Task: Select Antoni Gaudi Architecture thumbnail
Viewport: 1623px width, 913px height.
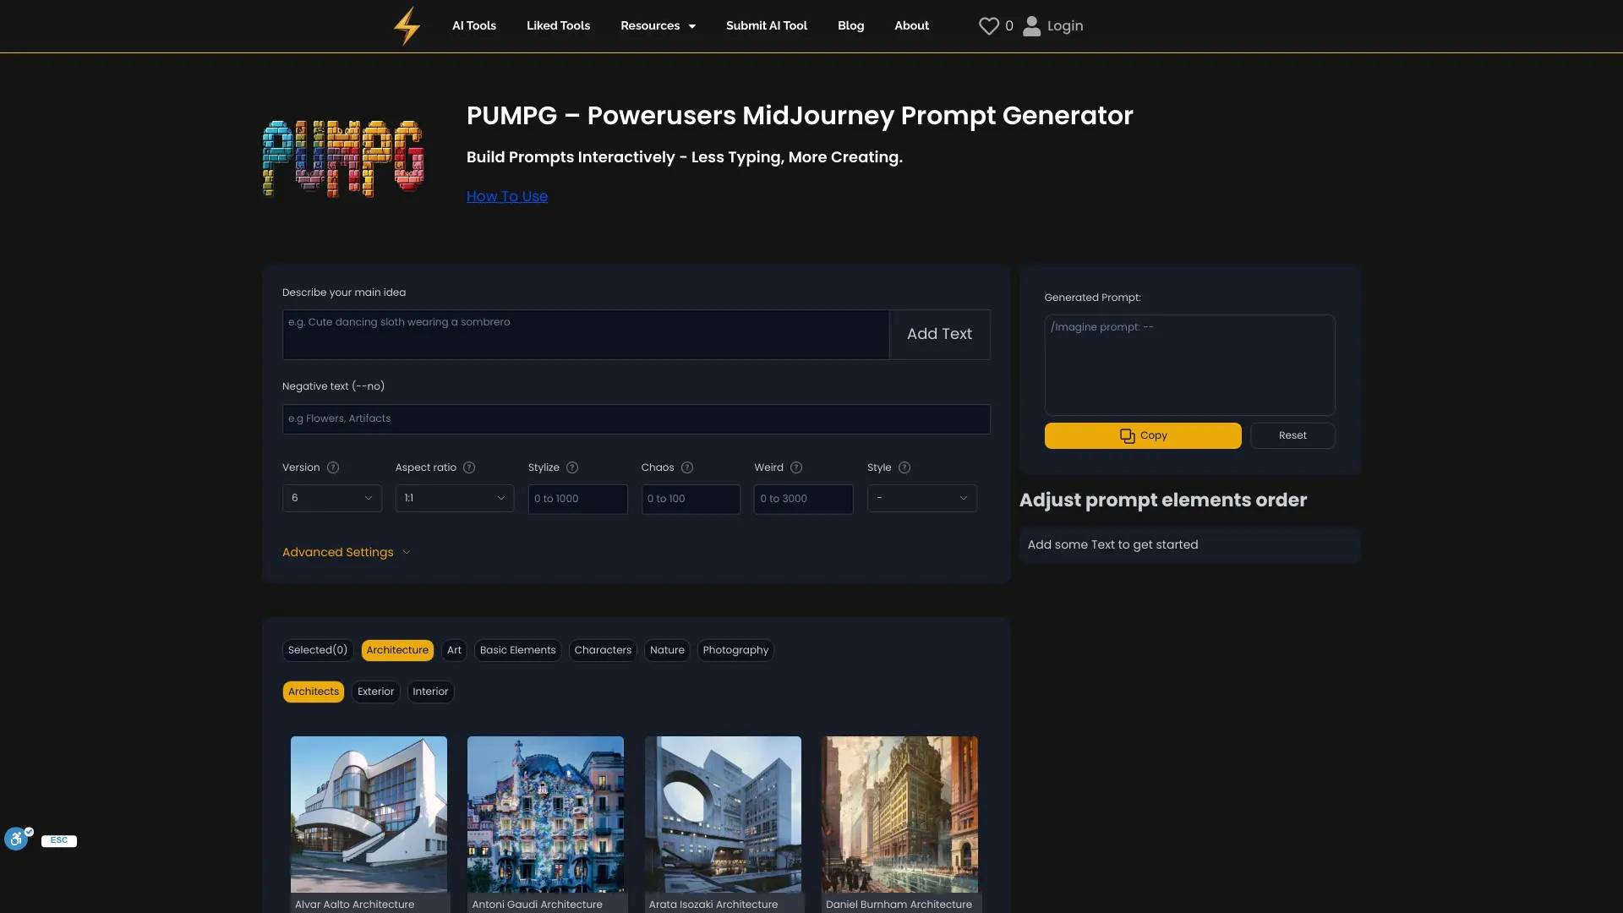Action: (x=545, y=814)
